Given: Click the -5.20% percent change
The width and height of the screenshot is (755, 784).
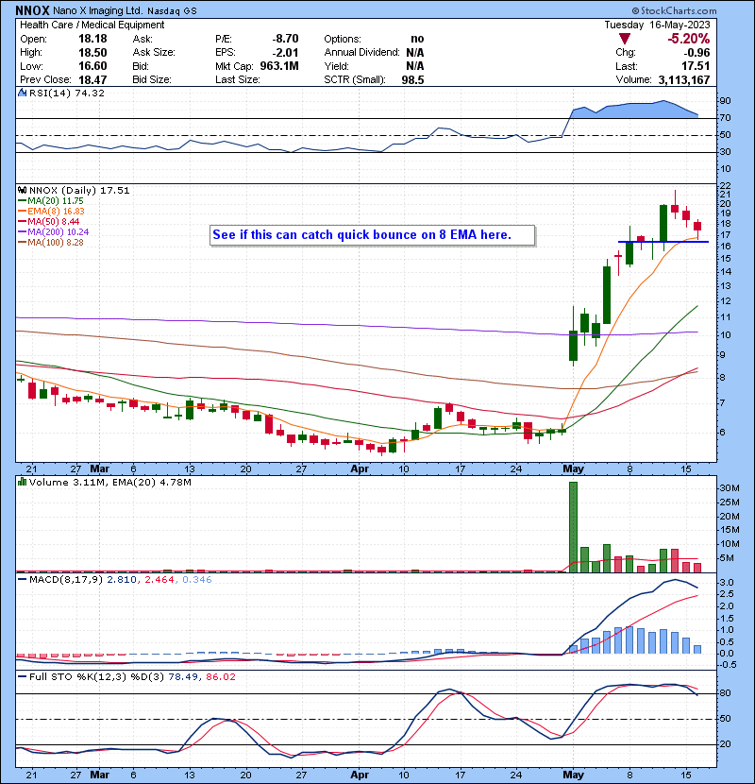Looking at the screenshot, I should point(689,39).
